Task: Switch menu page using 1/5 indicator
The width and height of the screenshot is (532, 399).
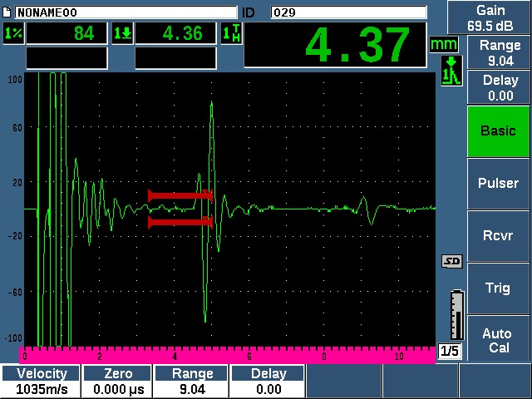Action: point(450,351)
